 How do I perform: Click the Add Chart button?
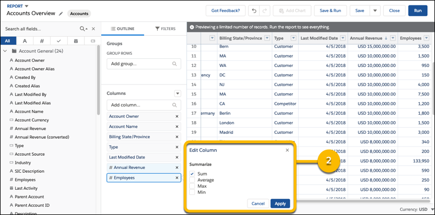point(292,11)
